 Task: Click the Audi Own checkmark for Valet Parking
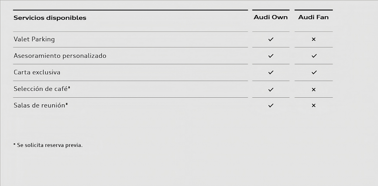271,39
